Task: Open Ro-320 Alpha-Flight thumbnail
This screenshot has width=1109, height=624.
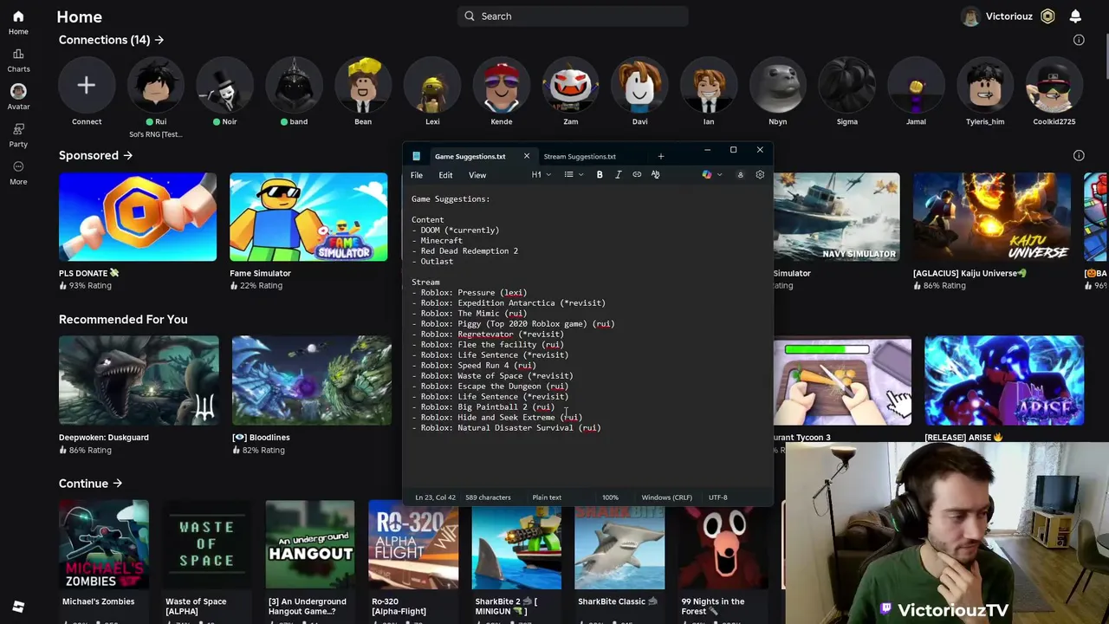Action: tap(413, 544)
